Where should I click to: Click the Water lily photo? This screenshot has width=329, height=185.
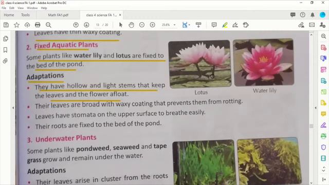pos(263,63)
